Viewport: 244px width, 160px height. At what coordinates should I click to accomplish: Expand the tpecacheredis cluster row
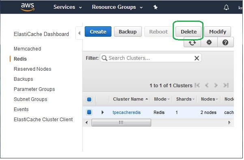tap(103, 112)
